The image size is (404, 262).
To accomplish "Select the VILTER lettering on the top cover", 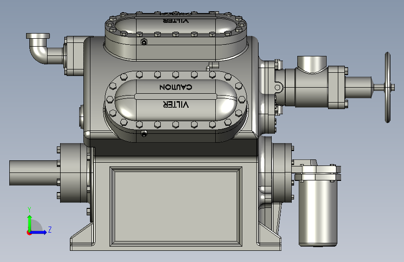I will tap(176, 21).
